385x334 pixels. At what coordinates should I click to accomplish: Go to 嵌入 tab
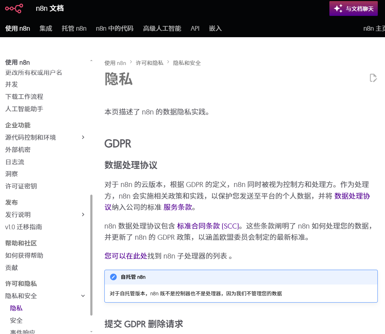pos(215,29)
